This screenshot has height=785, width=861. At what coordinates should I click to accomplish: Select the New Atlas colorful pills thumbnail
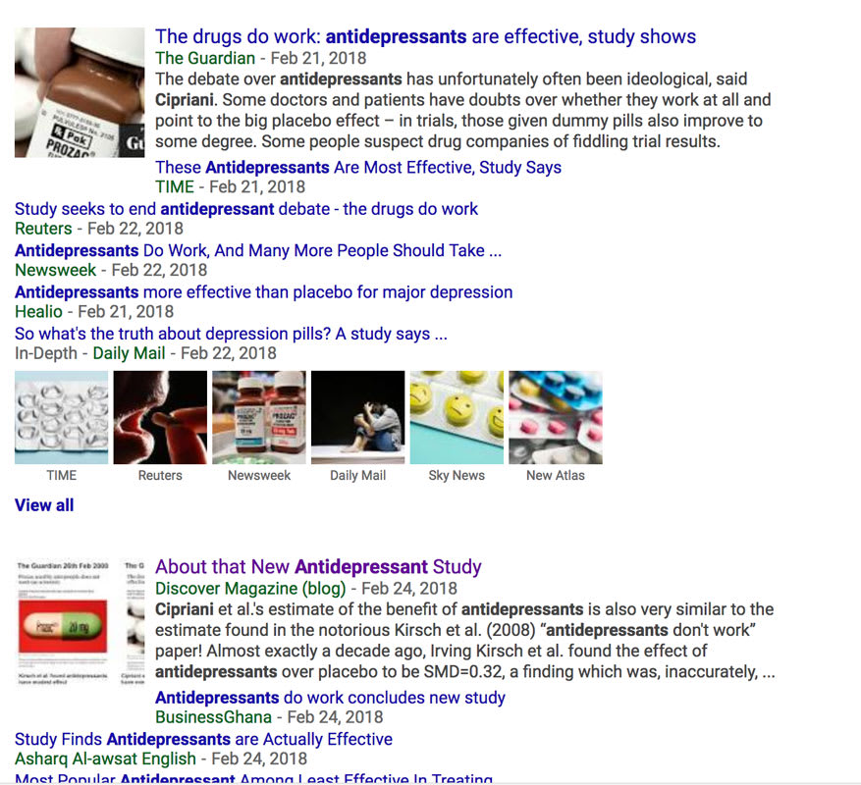pyautogui.click(x=556, y=418)
